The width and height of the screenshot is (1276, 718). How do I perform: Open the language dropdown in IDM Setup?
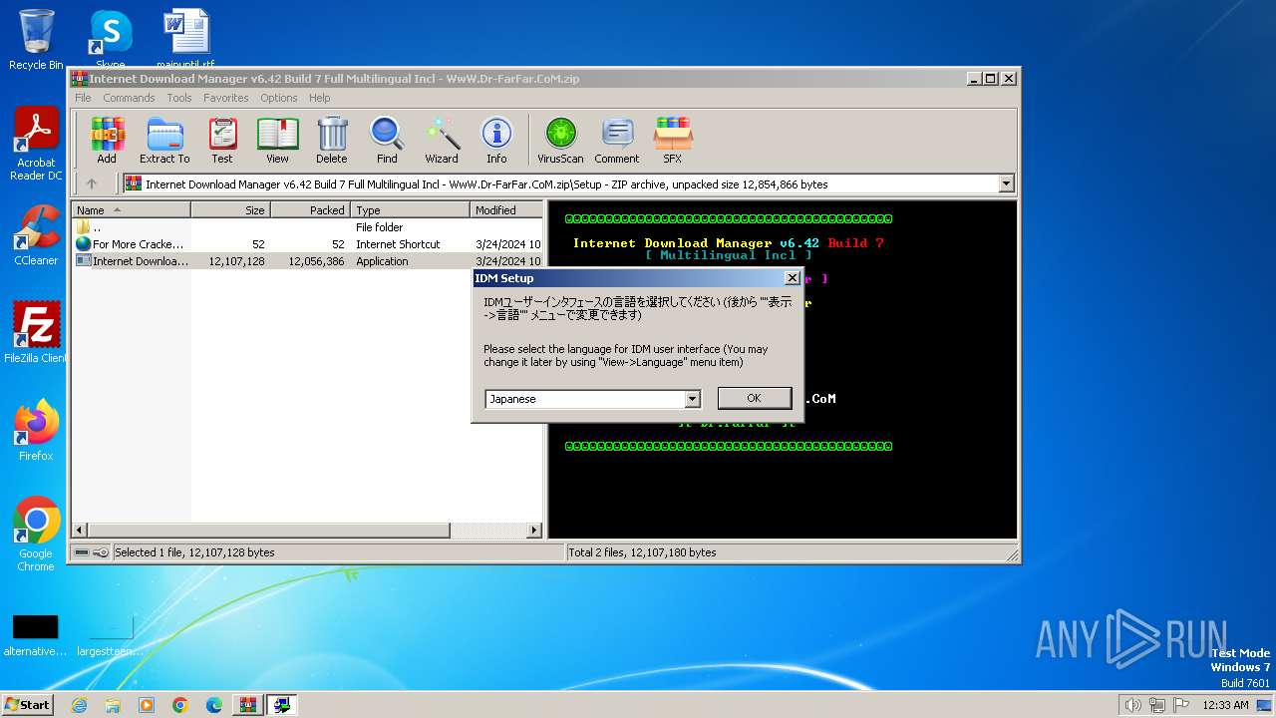(693, 399)
